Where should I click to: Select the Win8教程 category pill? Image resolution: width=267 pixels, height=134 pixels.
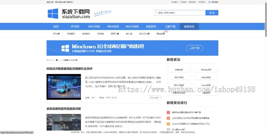coord(206,77)
